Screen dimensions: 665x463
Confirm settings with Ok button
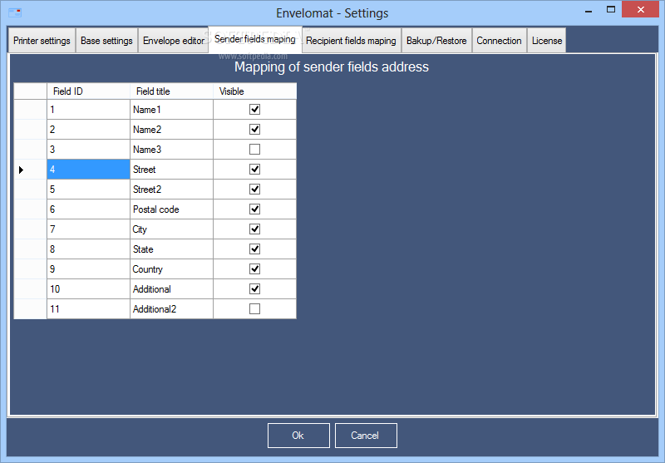tap(298, 436)
